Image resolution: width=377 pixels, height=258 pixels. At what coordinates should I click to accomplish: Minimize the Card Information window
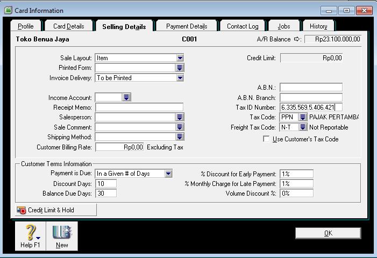[x=329, y=11]
